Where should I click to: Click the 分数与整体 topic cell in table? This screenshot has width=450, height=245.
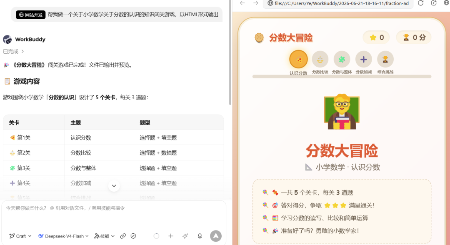click(x=99, y=168)
